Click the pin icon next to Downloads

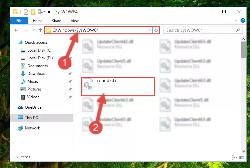(70, 74)
